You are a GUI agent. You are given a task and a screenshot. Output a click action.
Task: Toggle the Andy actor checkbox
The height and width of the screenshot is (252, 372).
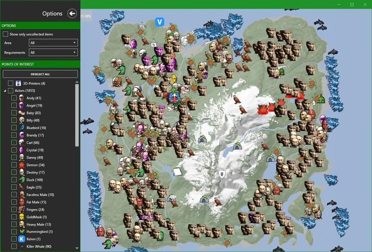click(x=14, y=98)
